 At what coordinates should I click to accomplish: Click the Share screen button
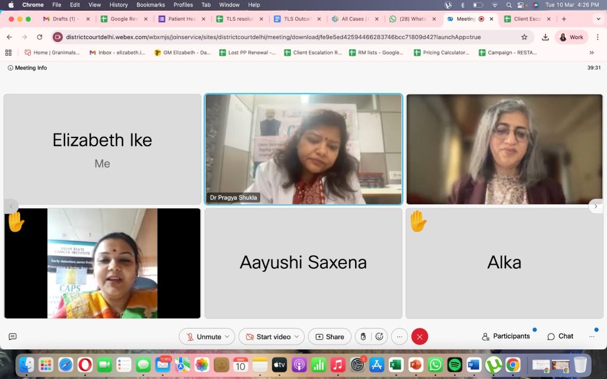click(x=330, y=337)
